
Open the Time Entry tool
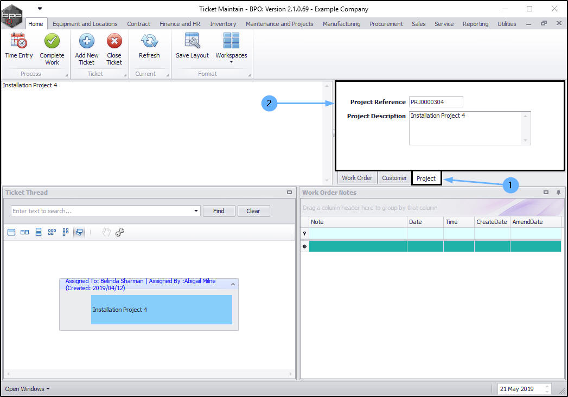coord(19,46)
